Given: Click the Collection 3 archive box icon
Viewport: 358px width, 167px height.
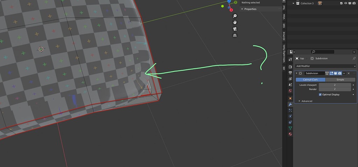Looking at the screenshot, I should (x=298, y=3).
